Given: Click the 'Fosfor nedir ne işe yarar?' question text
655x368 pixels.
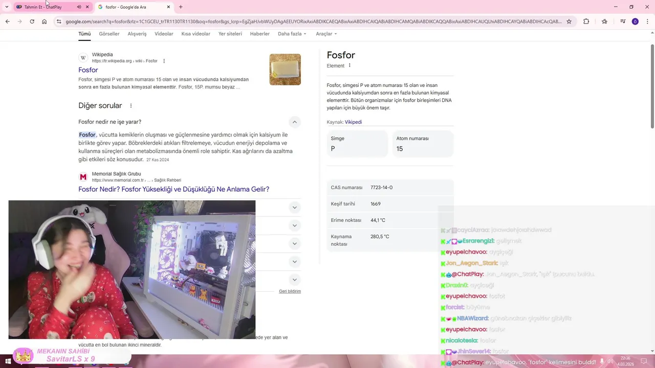Looking at the screenshot, I should pyautogui.click(x=110, y=122).
